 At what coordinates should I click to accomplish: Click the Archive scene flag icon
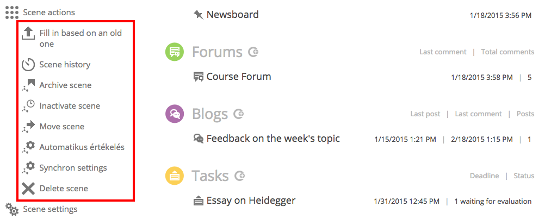click(x=28, y=85)
